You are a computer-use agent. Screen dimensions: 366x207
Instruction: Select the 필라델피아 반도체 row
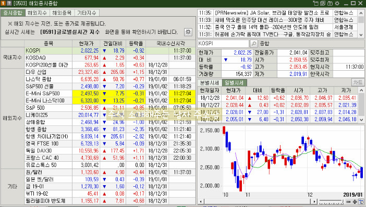tap(109, 201)
